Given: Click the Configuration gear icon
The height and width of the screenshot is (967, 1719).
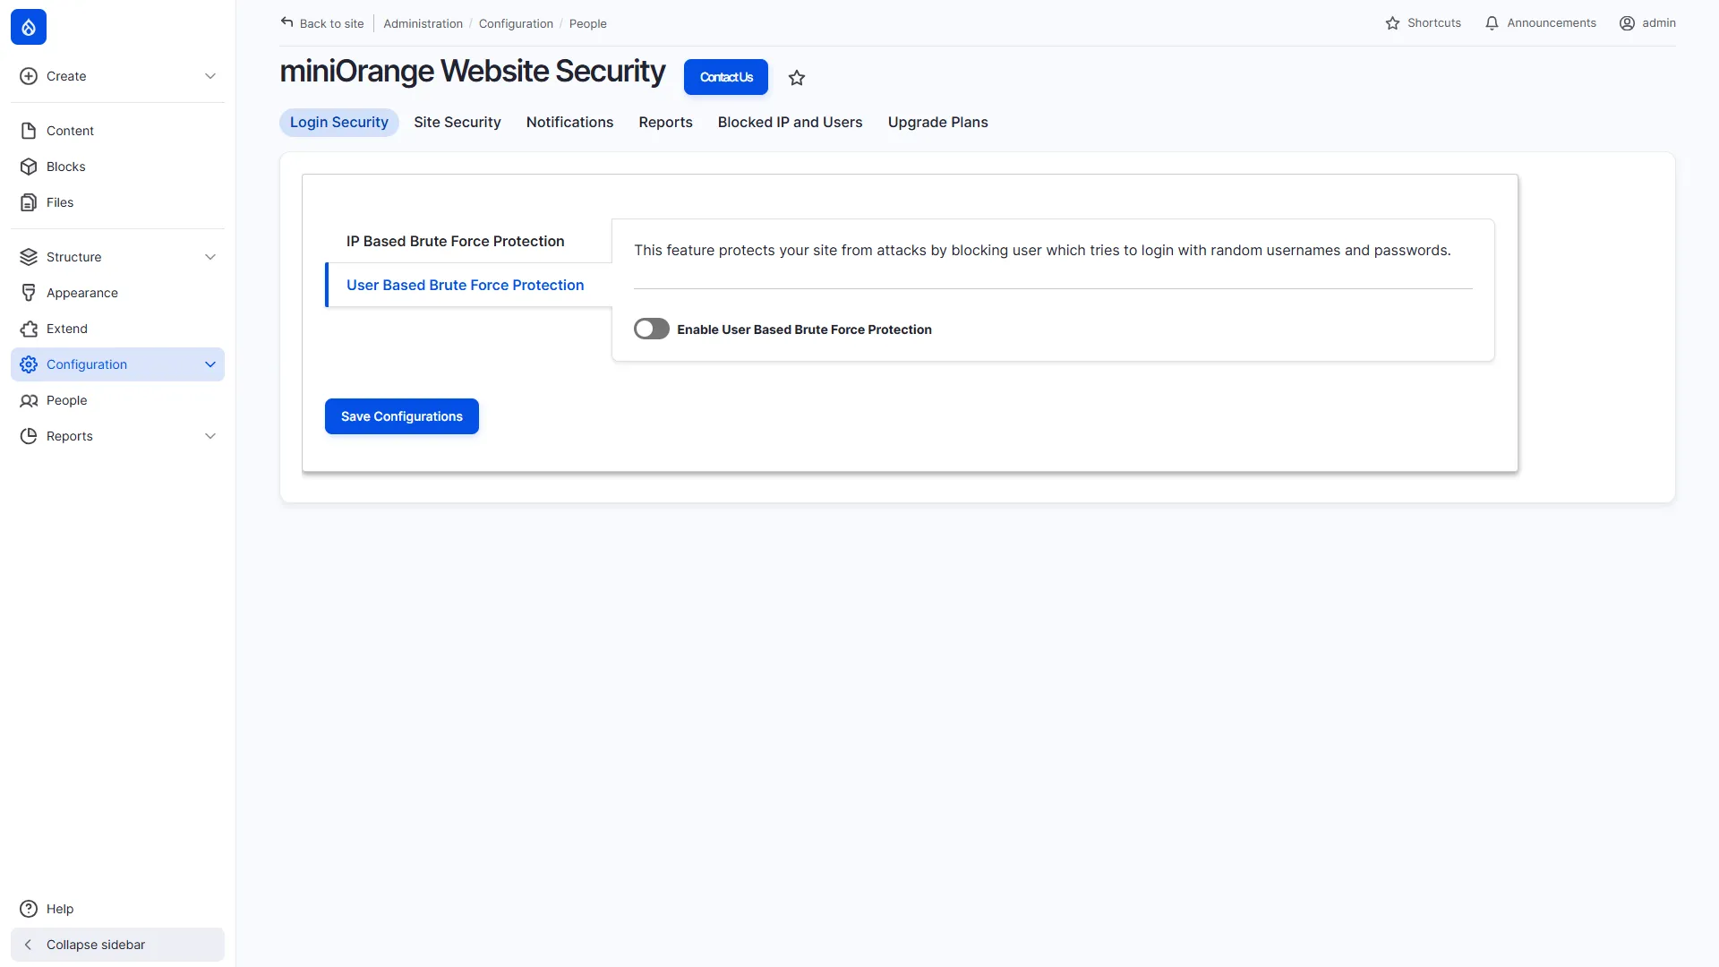Looking at the screenshot, I should (29, 364).
